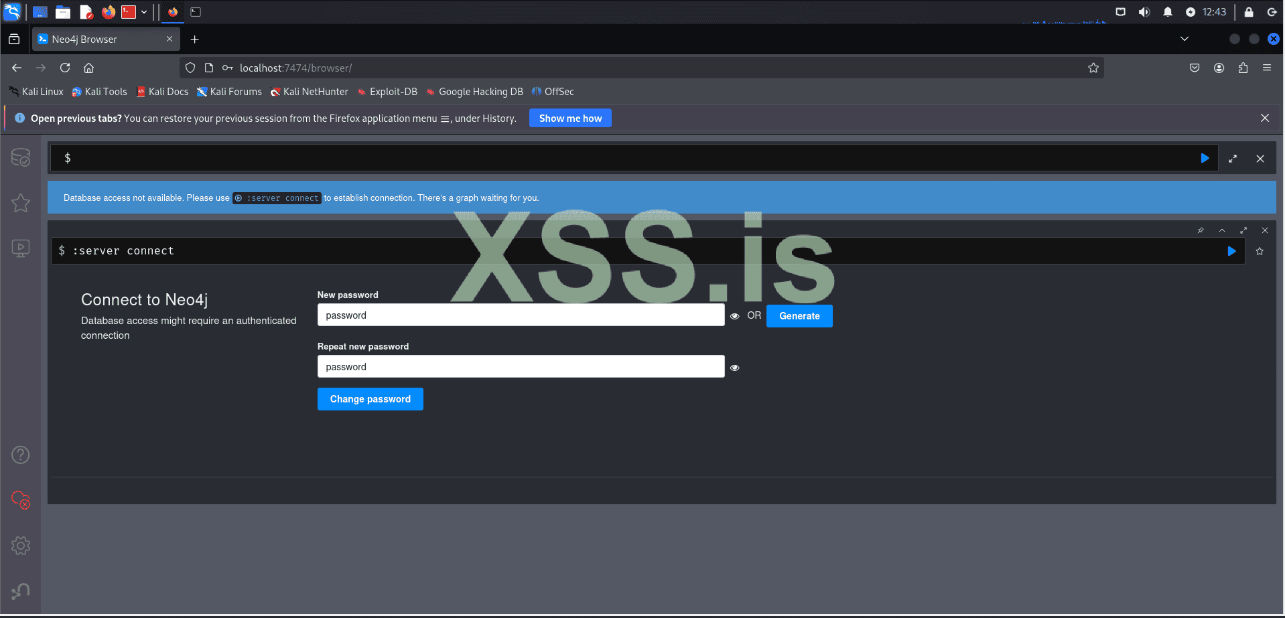Image resolution: width=1285 pixels, height=618 pixels.
Task: Open Firefox account icon
Action: pos(1219,68)
